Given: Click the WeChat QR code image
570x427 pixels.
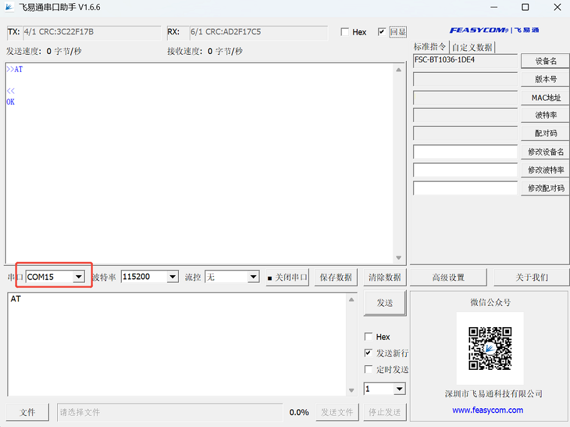Looking at the screenshot, I should click(x=490, y=349).
